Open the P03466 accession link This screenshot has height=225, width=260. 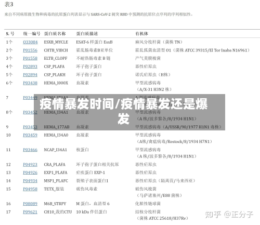[30, 150]
